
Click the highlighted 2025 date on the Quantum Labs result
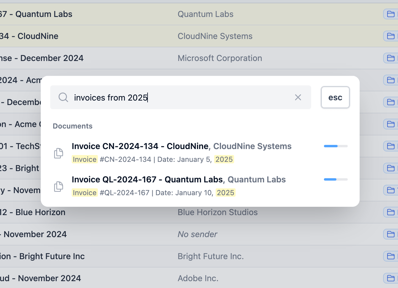225,192
